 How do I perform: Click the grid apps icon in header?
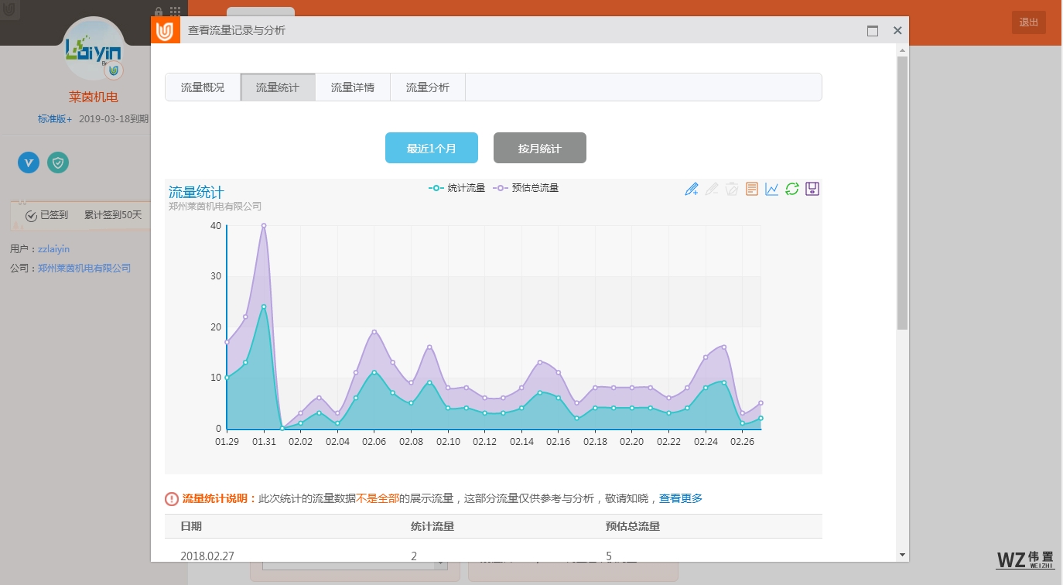tap(176, 12)
